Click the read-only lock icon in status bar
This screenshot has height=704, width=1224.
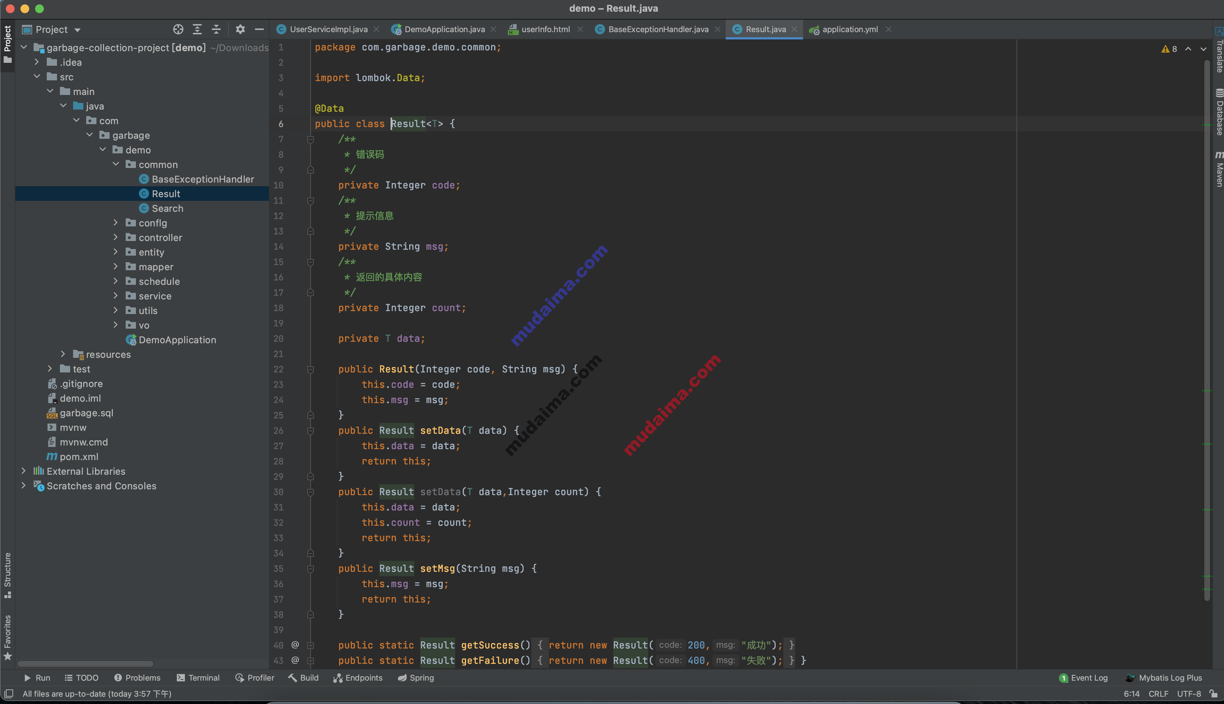pyautogui.click(x=1213, y=694)
